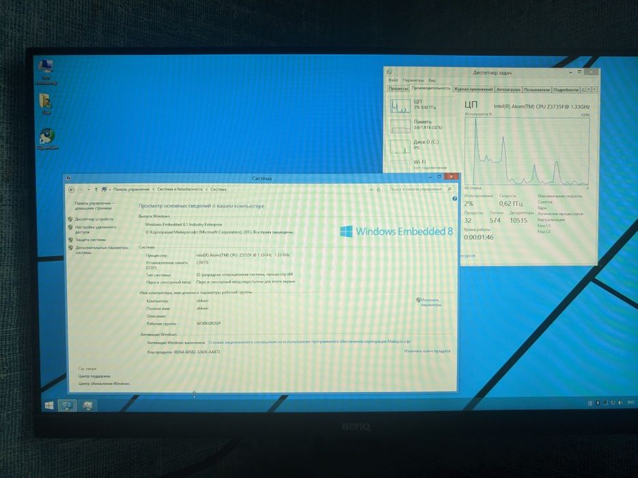Open the recent locations dropdown arrow near Back
The height and width of the screenshot is (478, 638).
88,190
